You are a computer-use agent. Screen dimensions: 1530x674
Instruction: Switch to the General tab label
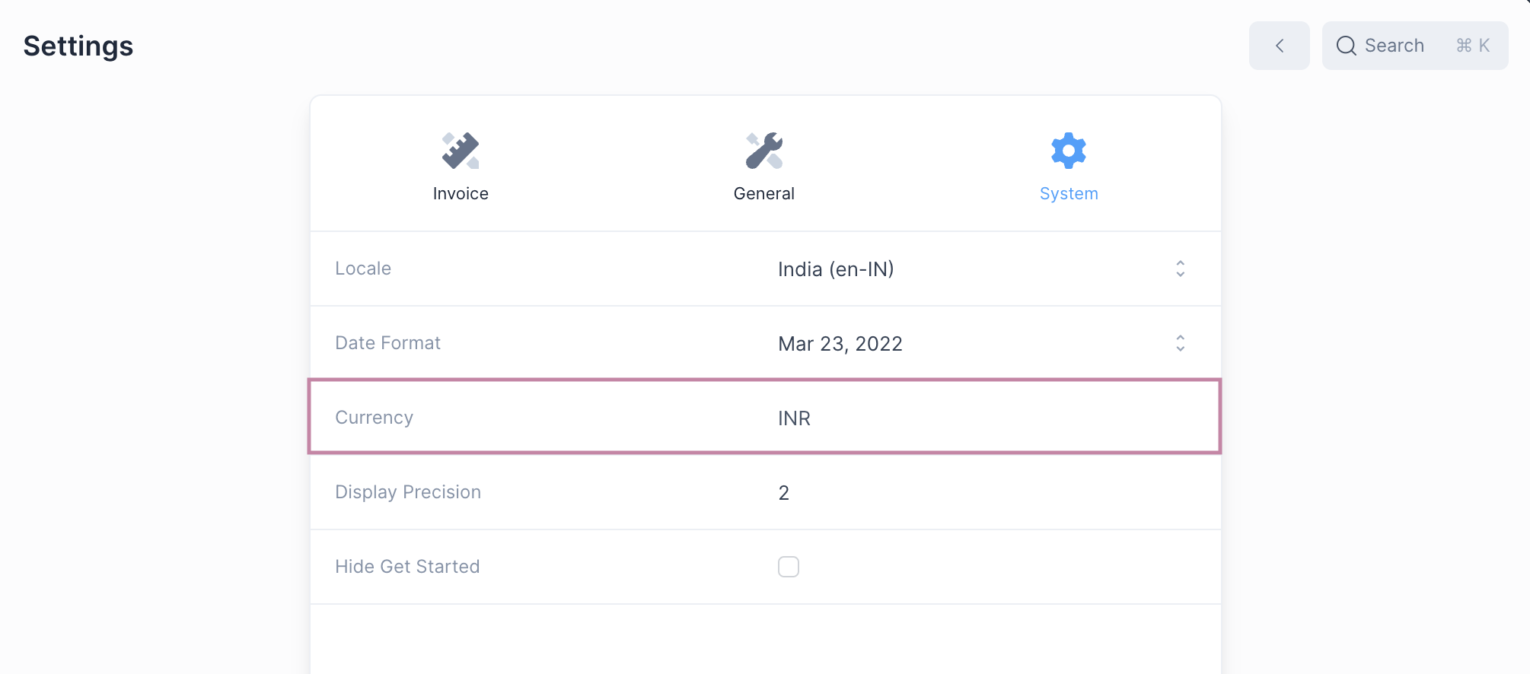coord(764,194)
